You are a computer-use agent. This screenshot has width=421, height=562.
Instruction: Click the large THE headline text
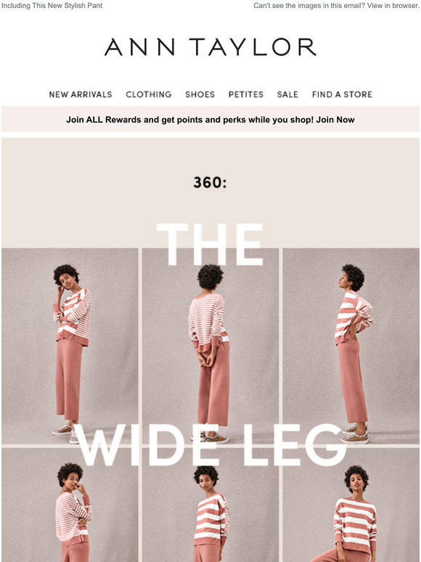point(210,245)
